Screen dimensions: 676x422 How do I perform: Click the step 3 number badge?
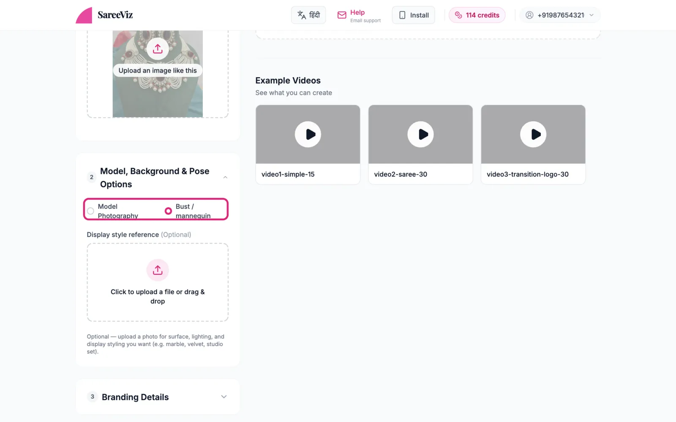(x=92, y=397)
